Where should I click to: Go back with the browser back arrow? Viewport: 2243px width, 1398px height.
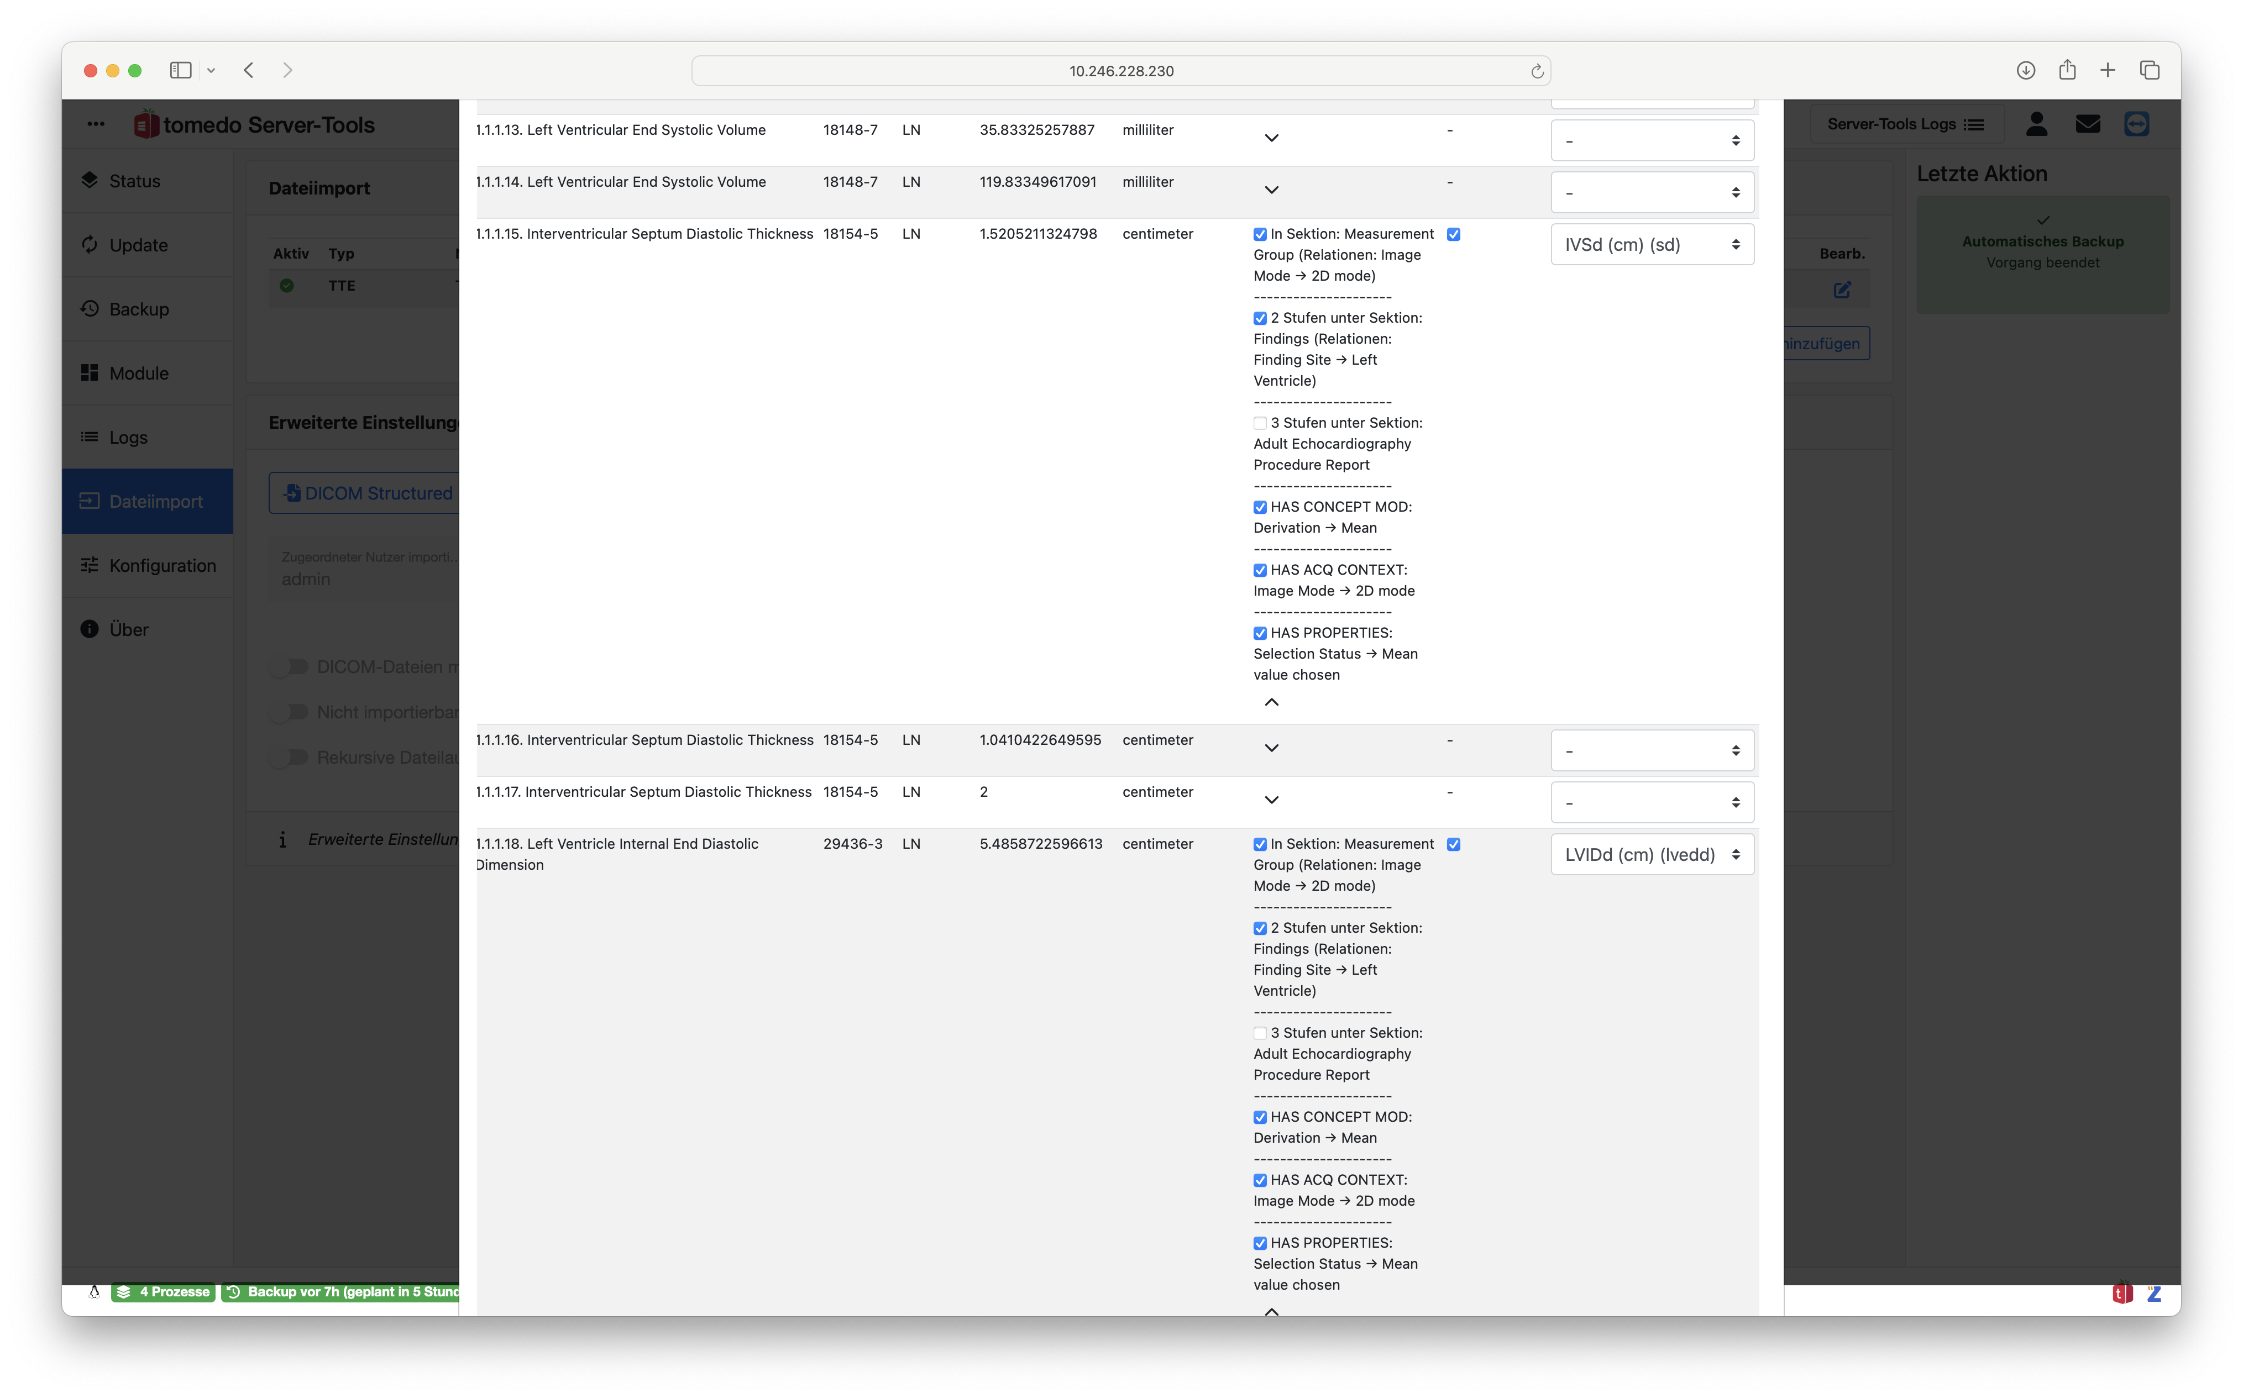point(249,70)
